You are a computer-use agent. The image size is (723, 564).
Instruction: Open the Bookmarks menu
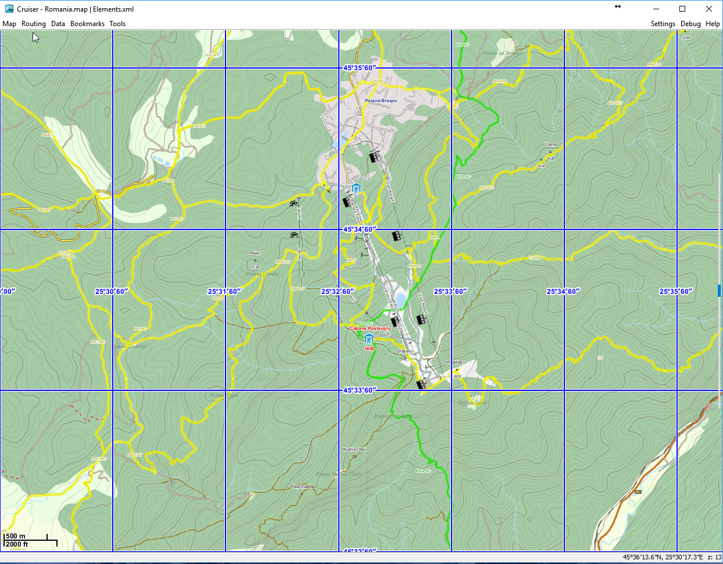[x=87, y=24]
